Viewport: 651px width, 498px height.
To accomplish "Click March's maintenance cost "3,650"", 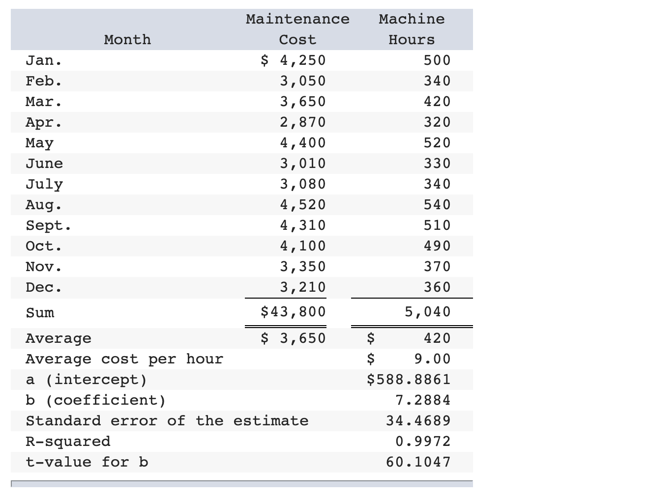I will pos(303,102).
